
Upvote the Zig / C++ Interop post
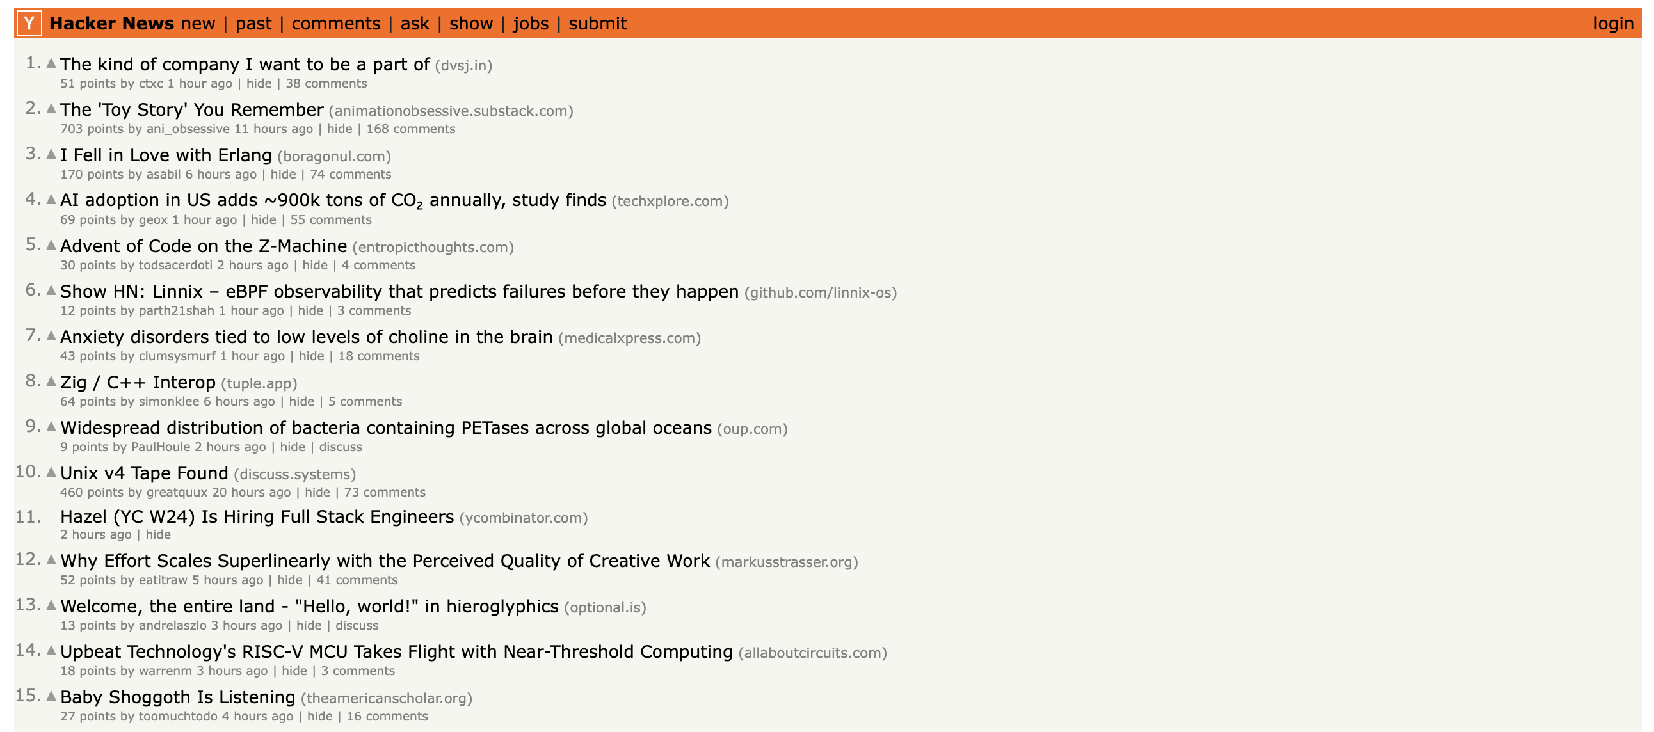point(51,381)
